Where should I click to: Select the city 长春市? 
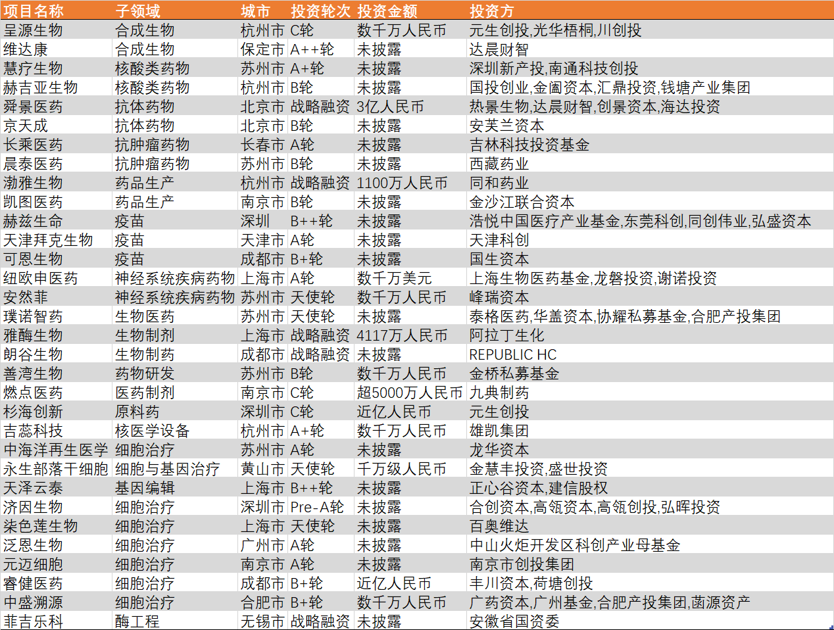[262, 145]
